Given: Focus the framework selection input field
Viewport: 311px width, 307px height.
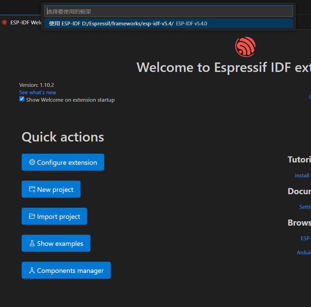Looking at the screenshot, I should pyautogui.click(x=169, y=11).
